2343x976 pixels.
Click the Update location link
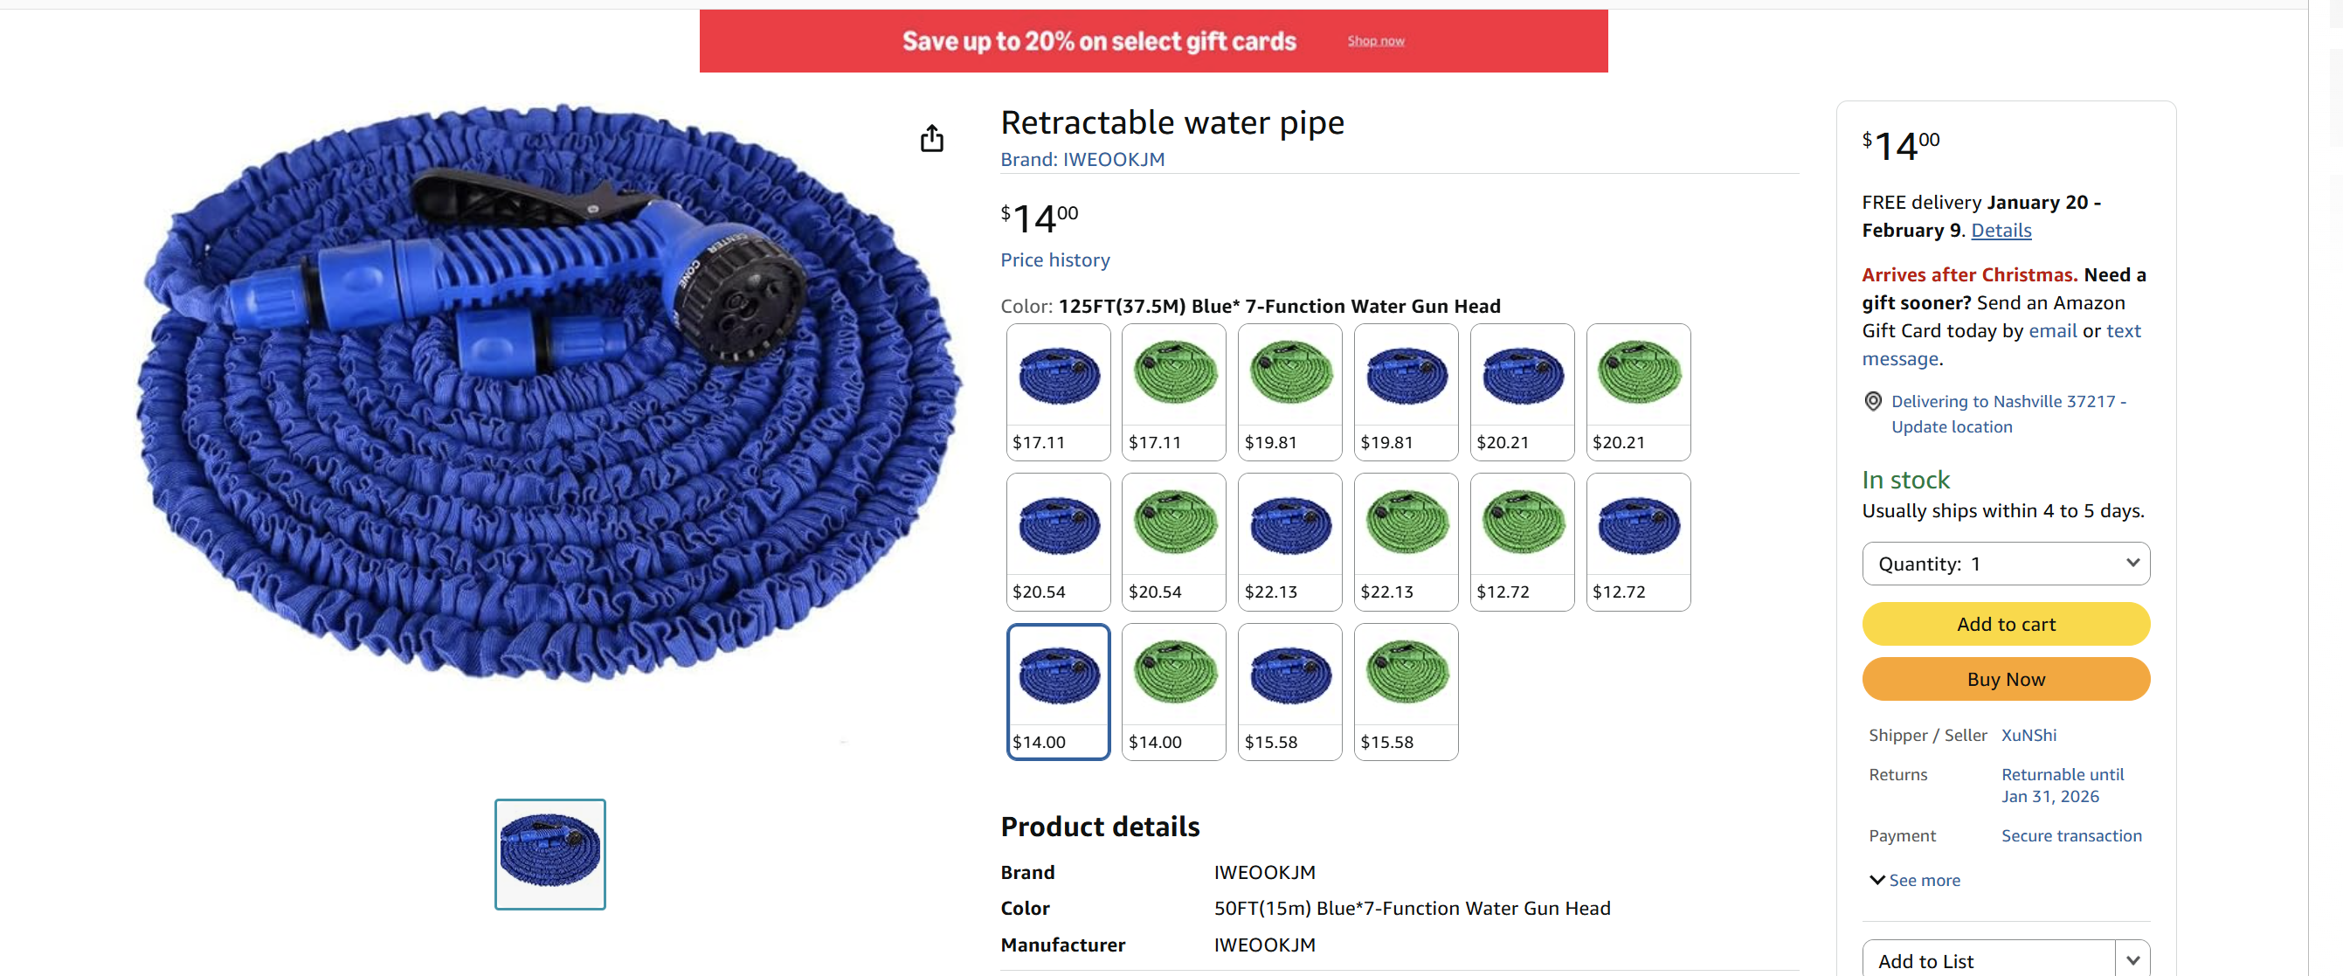pos(1951,426)
